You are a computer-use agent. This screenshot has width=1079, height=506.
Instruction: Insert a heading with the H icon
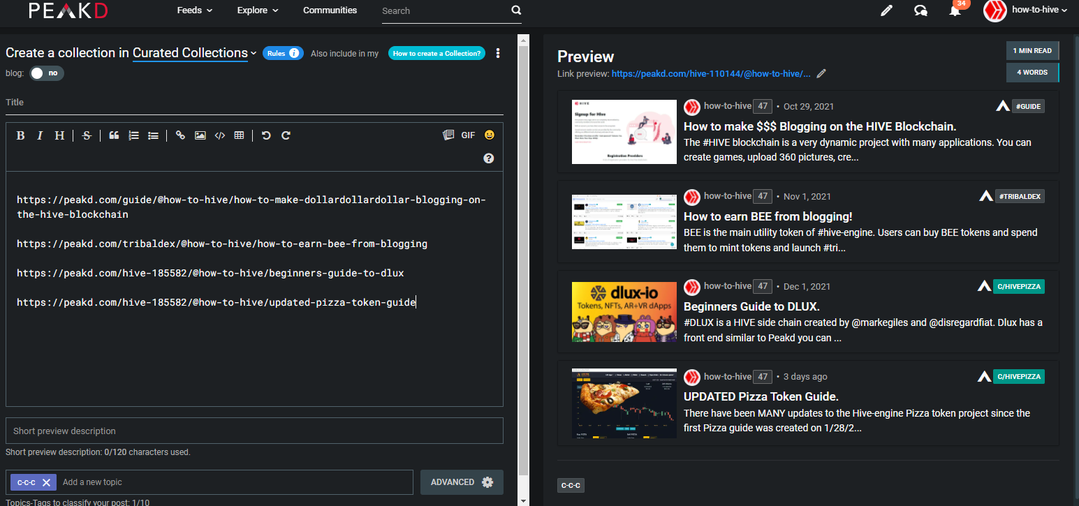click(x=59, y=135)
